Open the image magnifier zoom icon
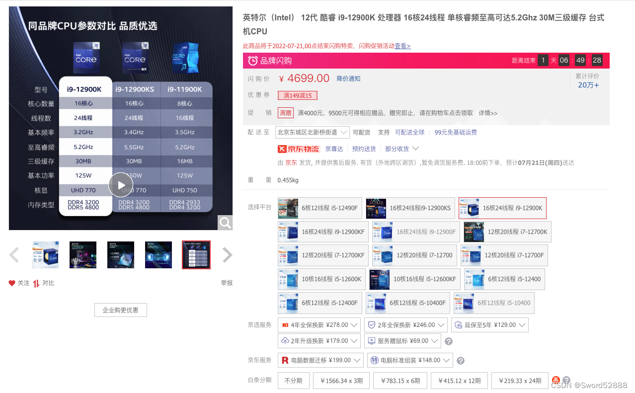The image size is (635, 393). 225,222
